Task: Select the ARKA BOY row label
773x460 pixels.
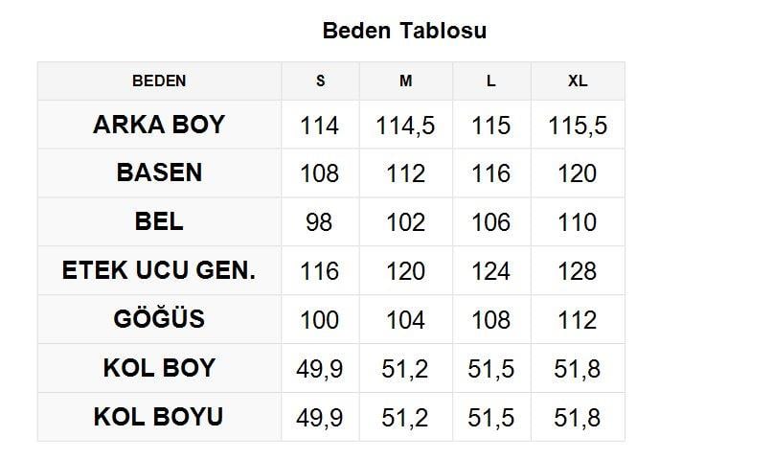Action: (159, 125)
